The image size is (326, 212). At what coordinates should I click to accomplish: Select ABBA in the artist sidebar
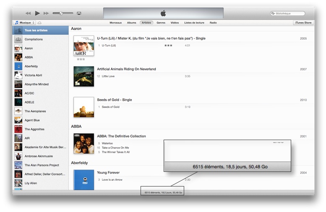[x=40, y=57]
